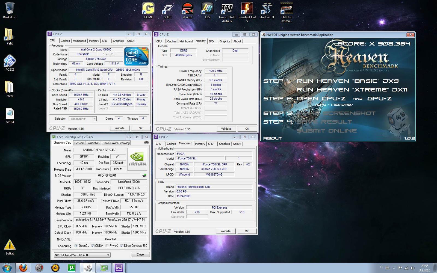
Task: Click the Threads value field in CPU-Z
Action: pos(143,118)
